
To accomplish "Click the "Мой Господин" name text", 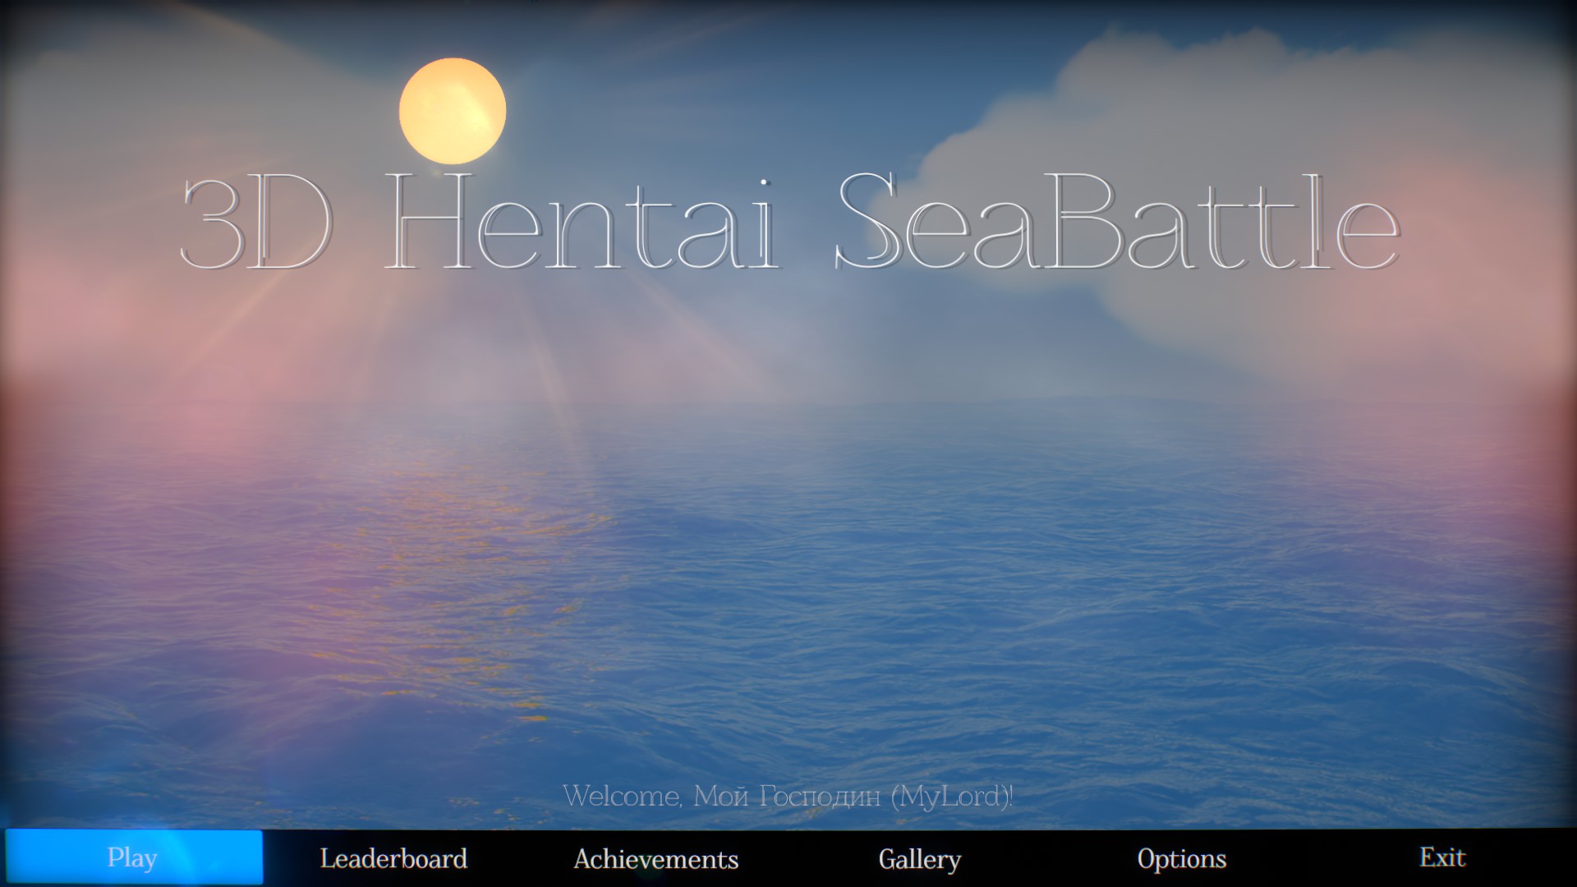I will [787, 796].
